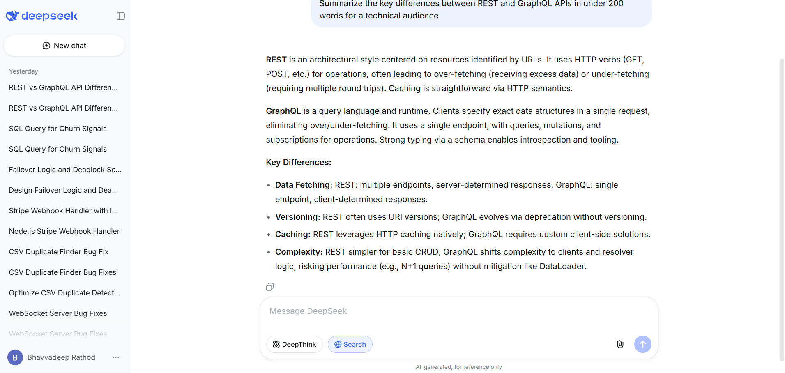Enable DeepThink mode
Screen dimensions: 785x373
pyautogui.click(x=294, y=344)
